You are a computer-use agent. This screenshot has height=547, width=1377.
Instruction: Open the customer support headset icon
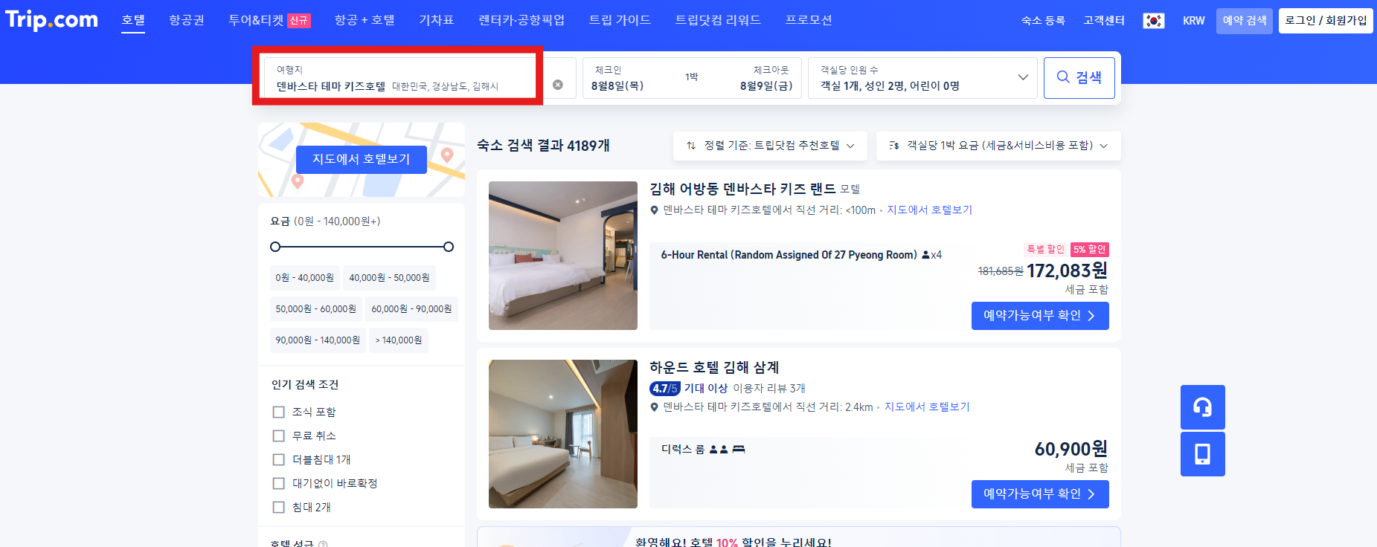tap(1202, 407)
